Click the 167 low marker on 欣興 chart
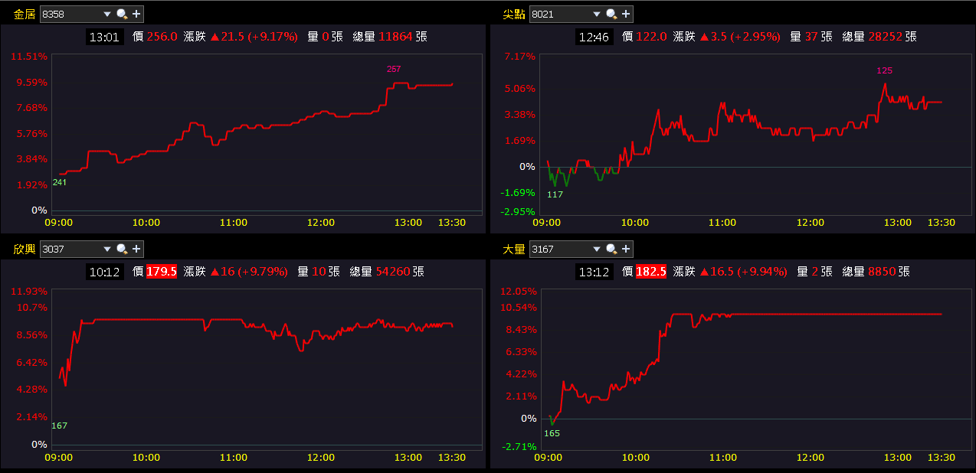 pyautogui.click(x=59, y=426)
